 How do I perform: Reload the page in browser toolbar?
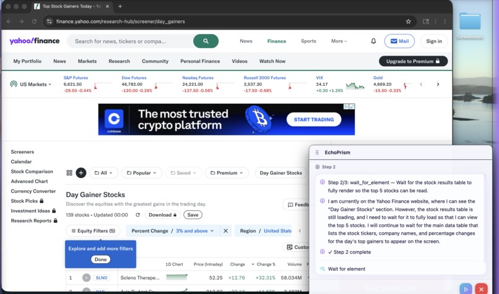(34, 22)
